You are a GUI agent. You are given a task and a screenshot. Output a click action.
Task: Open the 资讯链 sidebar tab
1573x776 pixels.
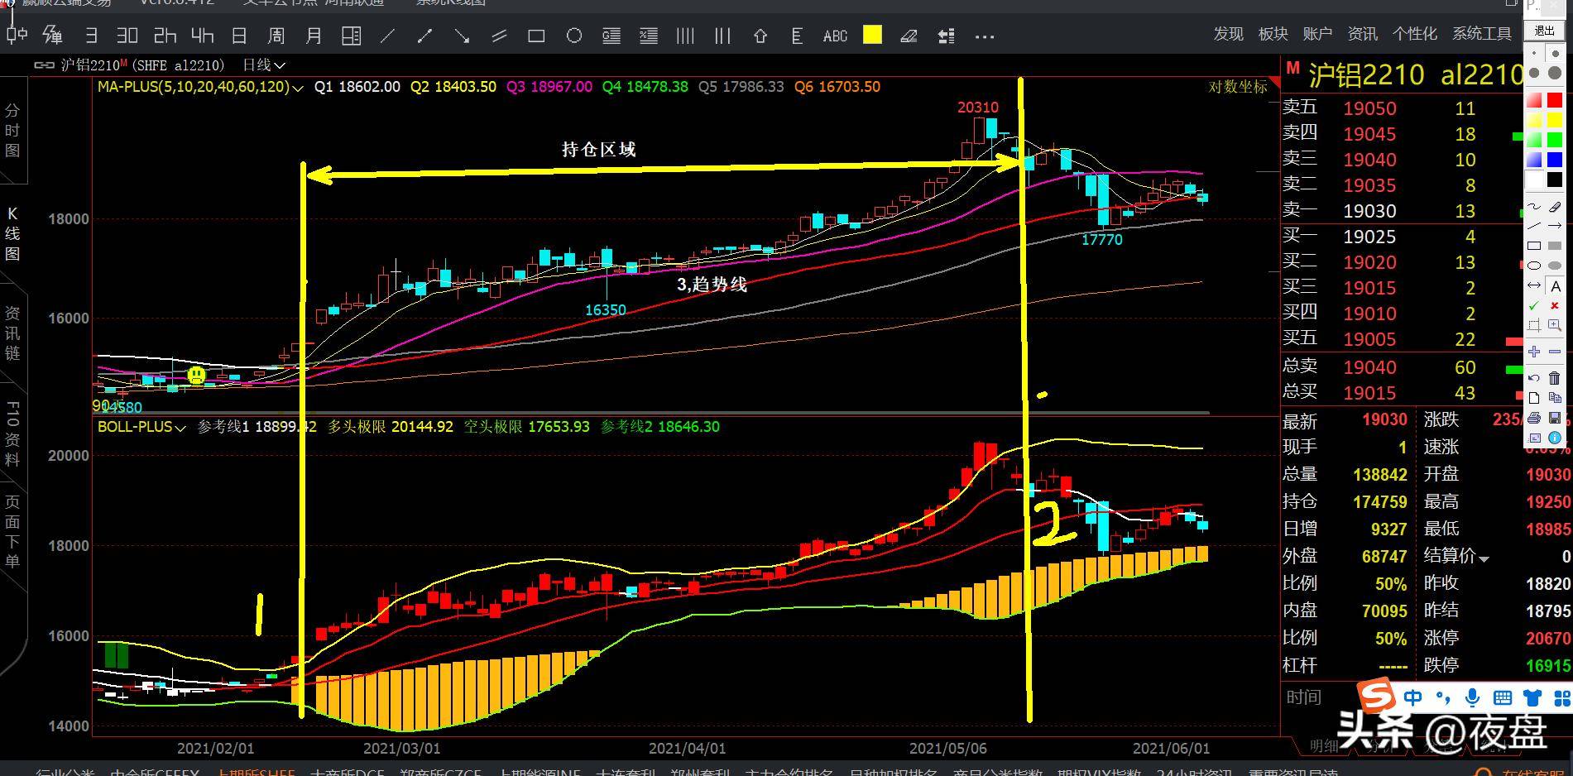click(x=12, y=333)
